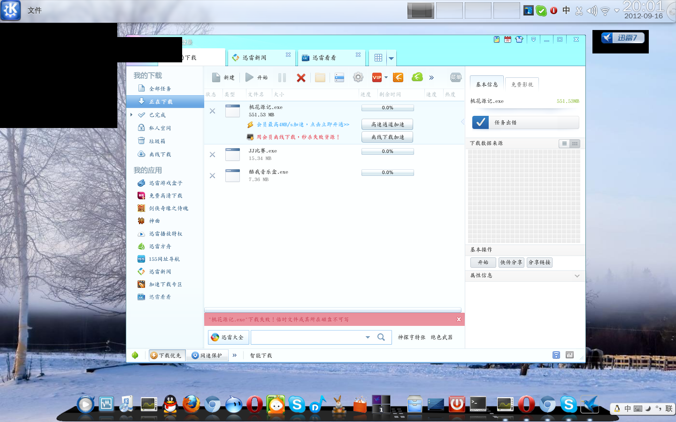676x422 pixels.
Task: Expand the 已完成 tree node arrow
Action: click(131, 115)
